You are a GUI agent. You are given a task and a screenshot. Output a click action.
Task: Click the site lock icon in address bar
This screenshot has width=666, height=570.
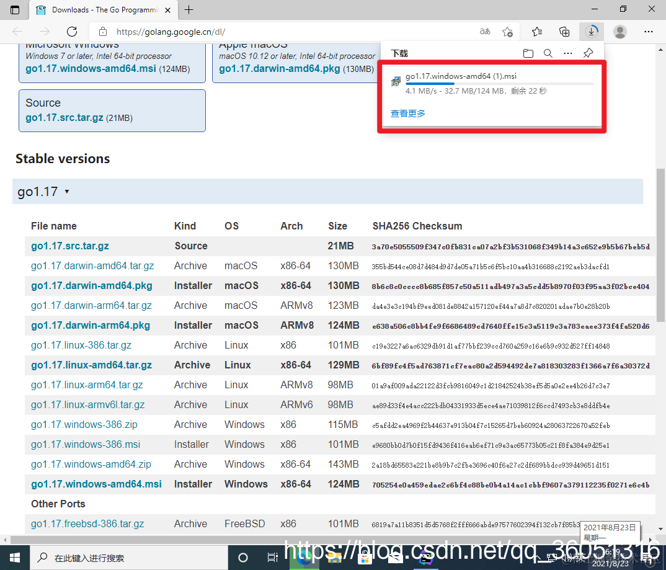(103, 32)
